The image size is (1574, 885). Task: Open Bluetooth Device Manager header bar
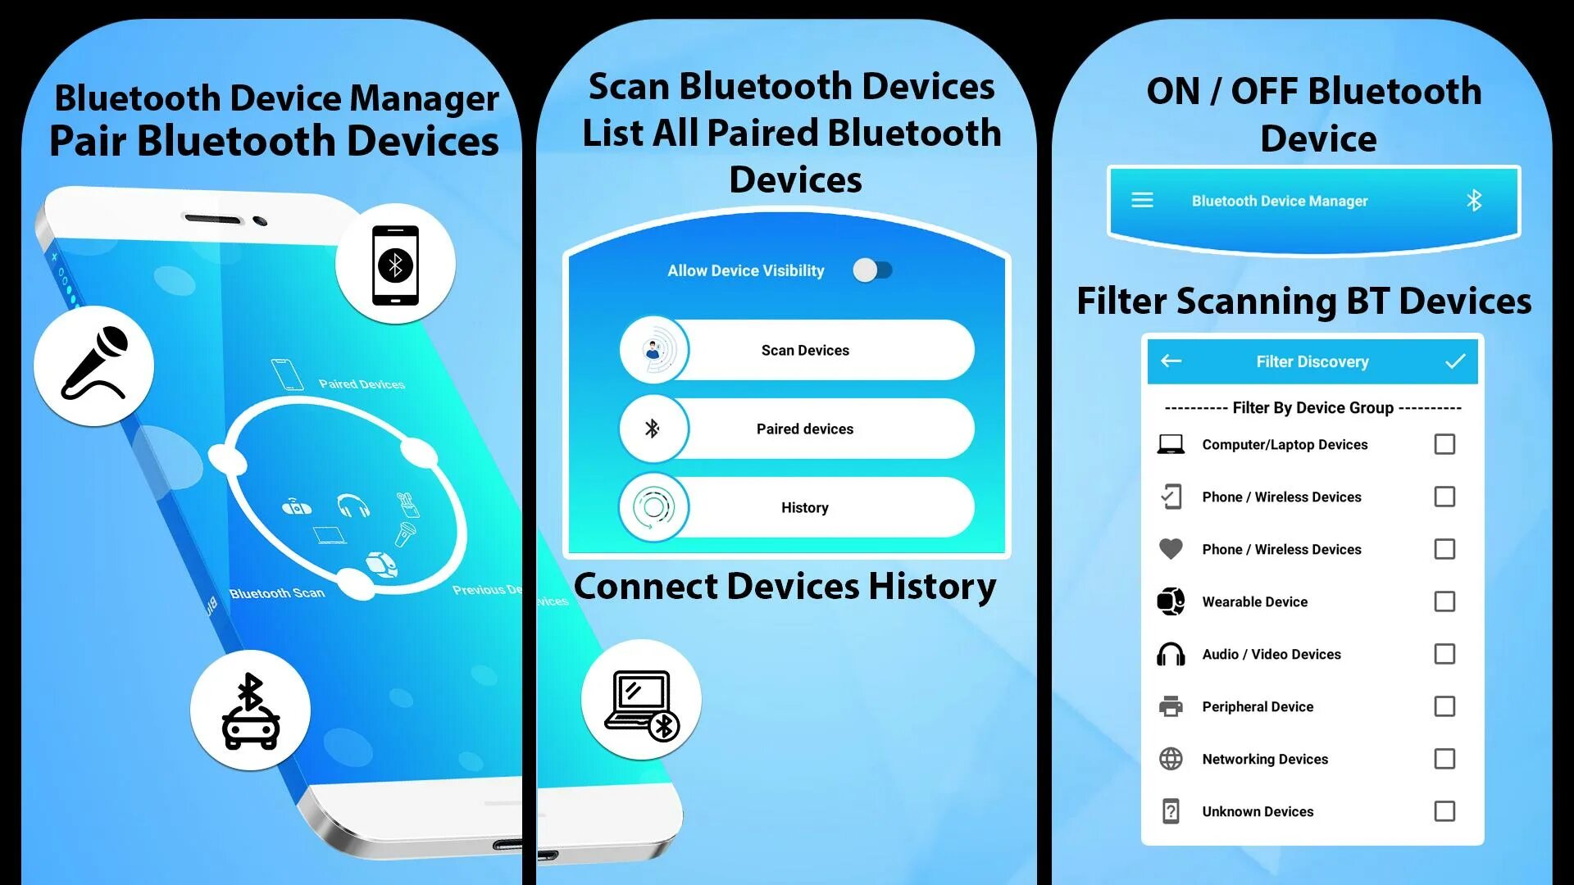pyautogui.click(x=1312, y=200)
